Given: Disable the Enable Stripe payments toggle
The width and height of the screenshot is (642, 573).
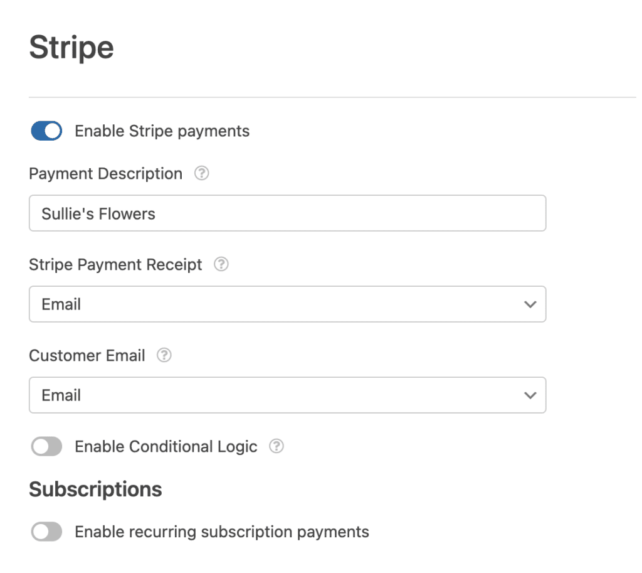Looking at the screenshot, I should (45, 131).
